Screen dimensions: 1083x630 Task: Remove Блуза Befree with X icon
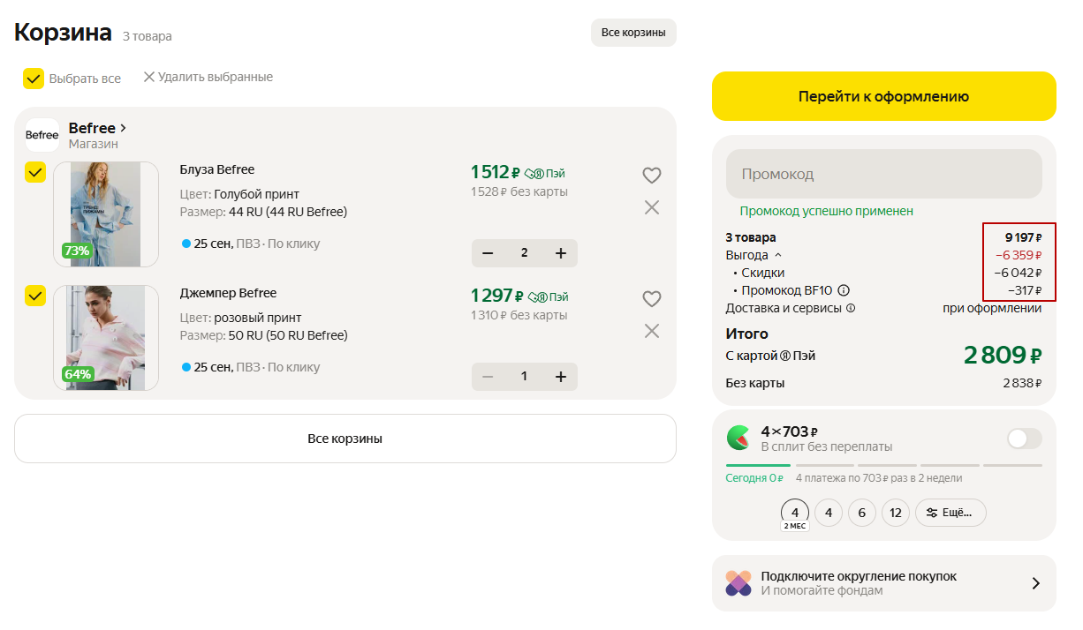(x=651, y=207)
